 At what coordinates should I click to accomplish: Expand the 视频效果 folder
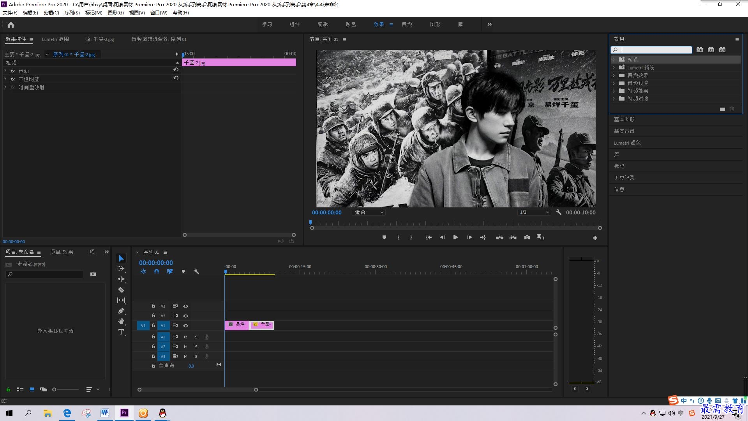coord(614,91)
